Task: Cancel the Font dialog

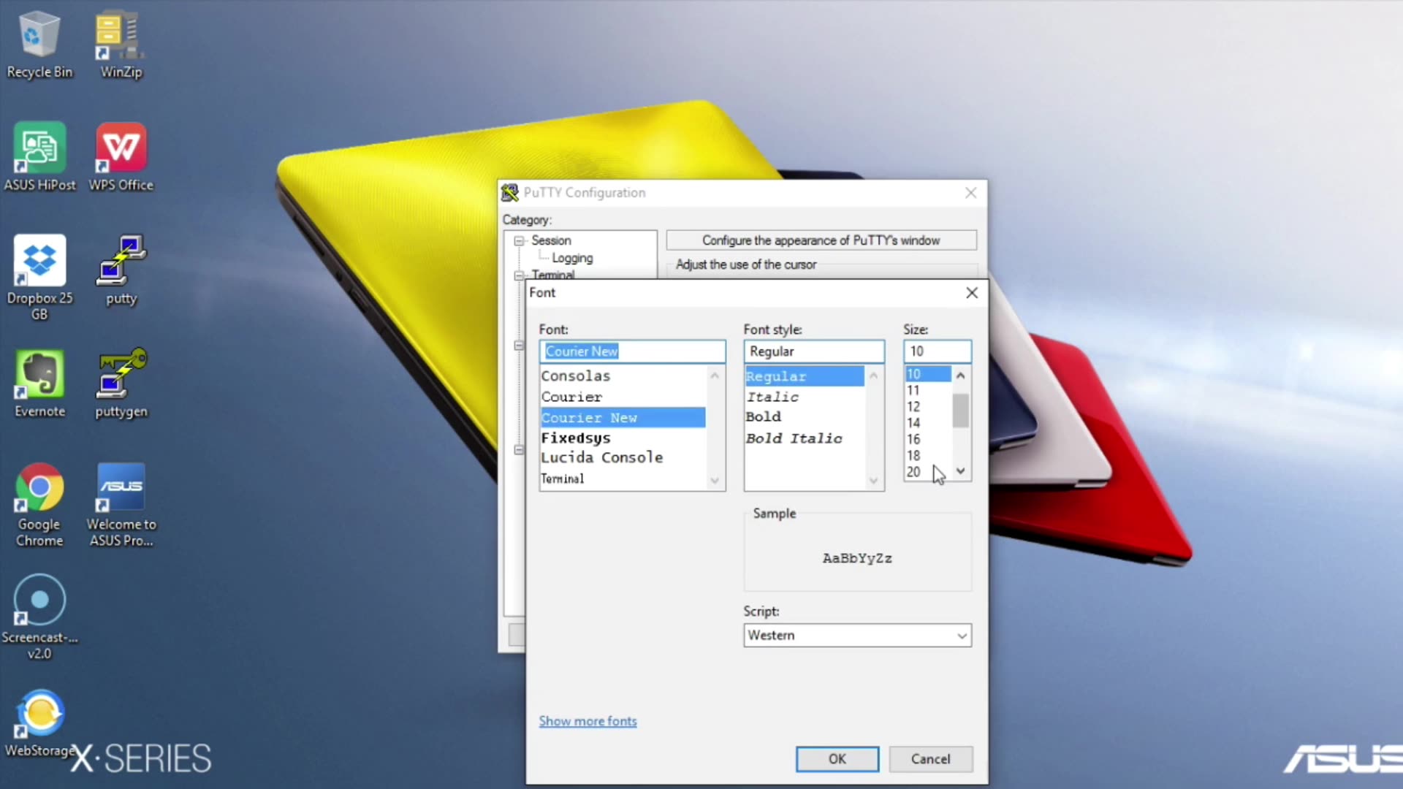Action: [930, 758]
